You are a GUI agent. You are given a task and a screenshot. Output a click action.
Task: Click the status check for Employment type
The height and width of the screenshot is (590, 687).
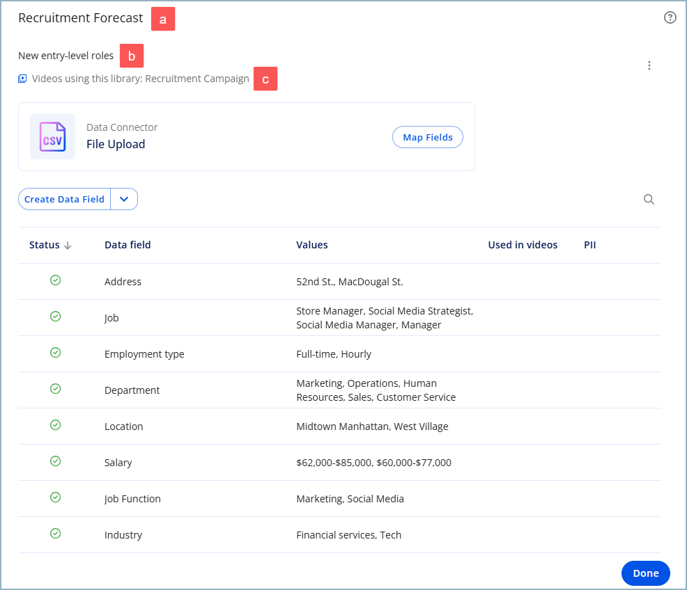point(56,353)
